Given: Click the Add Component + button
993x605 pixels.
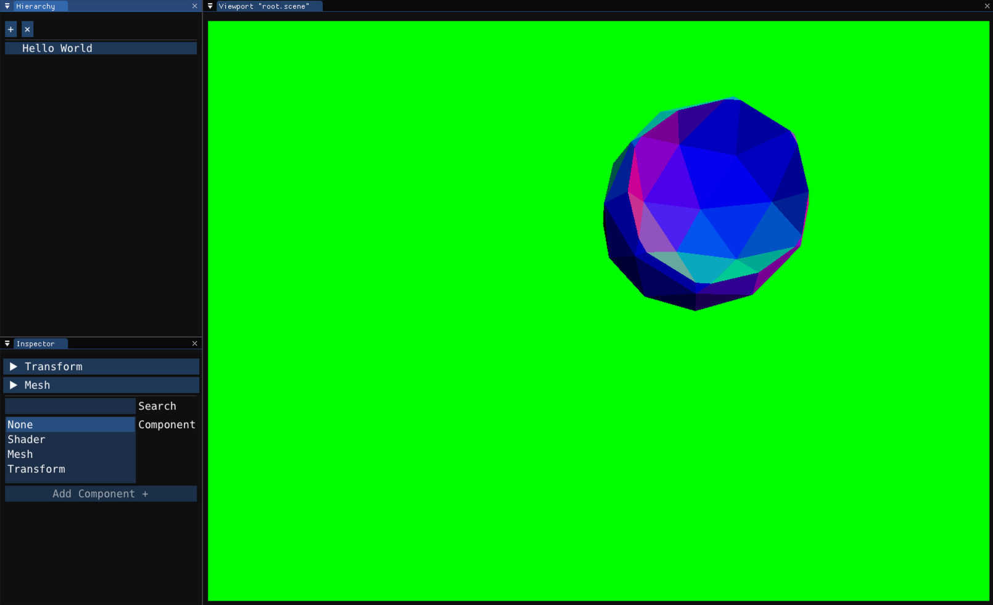Looking at the screenshot, I should click(x=101, y=493).
